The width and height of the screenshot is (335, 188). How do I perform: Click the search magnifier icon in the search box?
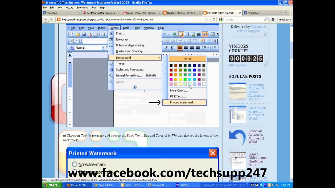pos(266,19)
